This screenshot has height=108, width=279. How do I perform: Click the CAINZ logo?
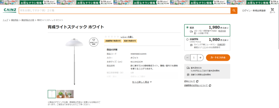pos(10,11)
